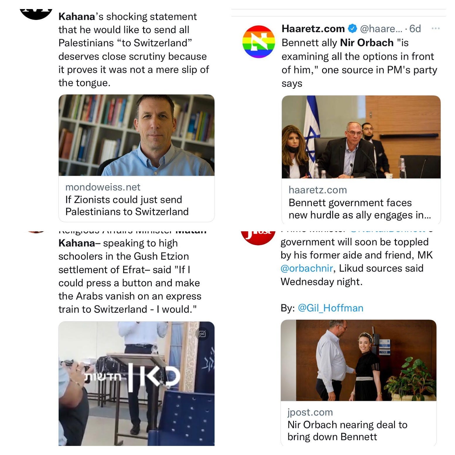Click the Haaretz.com account name
The width and height of the screenshot is (455, 455).
[x=313, y=29]
